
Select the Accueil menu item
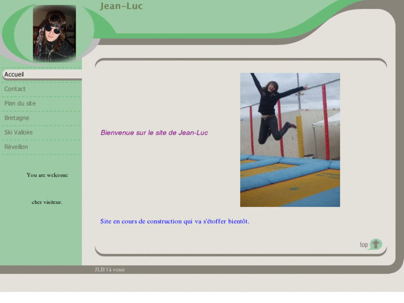tap(14, 74)
